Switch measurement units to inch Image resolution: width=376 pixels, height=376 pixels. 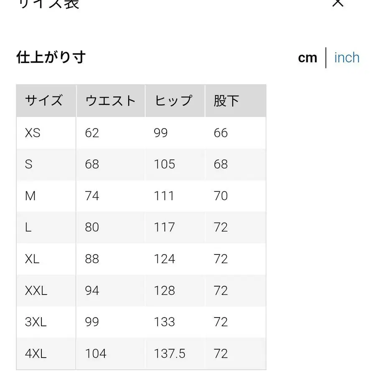[x=346, y=57]
